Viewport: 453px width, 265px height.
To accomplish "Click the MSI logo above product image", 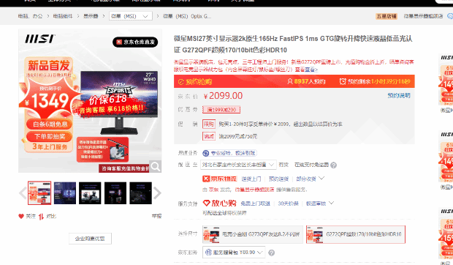I will pyautogui.click(x=40, y=39).
